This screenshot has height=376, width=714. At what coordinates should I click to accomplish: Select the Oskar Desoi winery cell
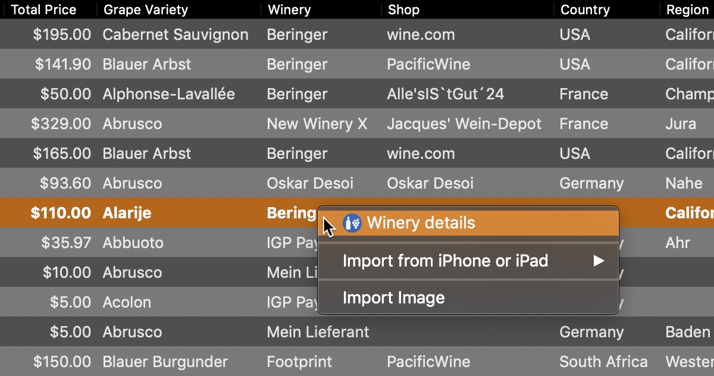(310, 183)
